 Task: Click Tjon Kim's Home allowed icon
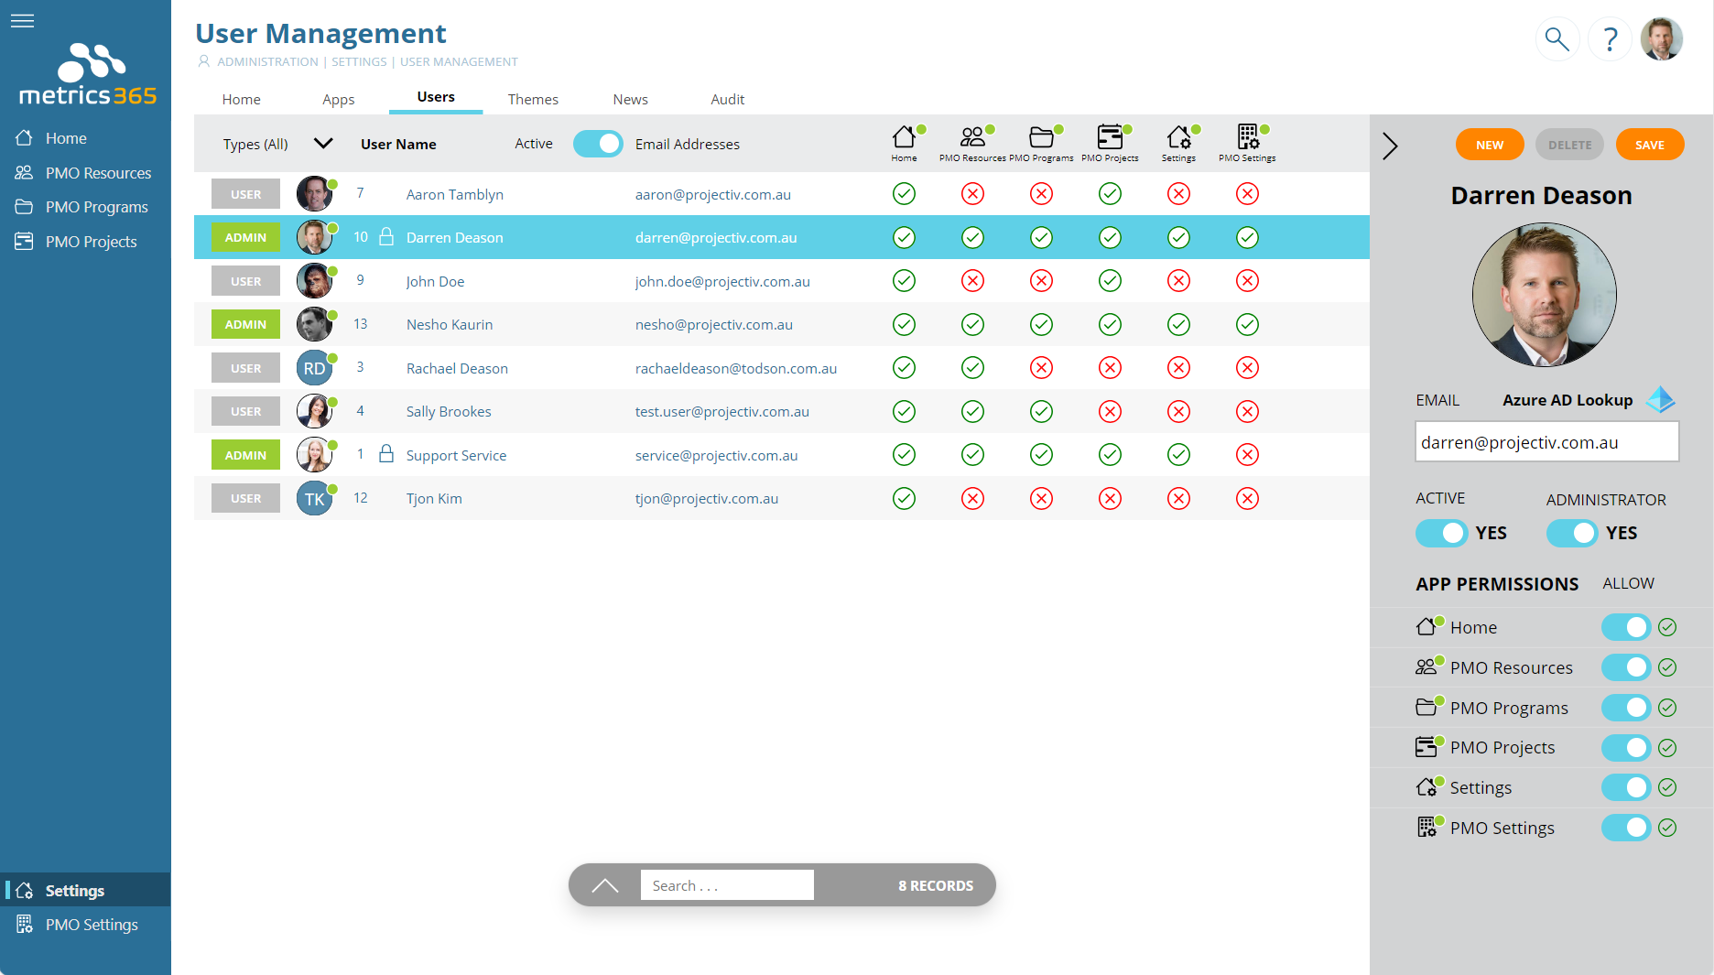pyautogui.click(x=904, y=498)
